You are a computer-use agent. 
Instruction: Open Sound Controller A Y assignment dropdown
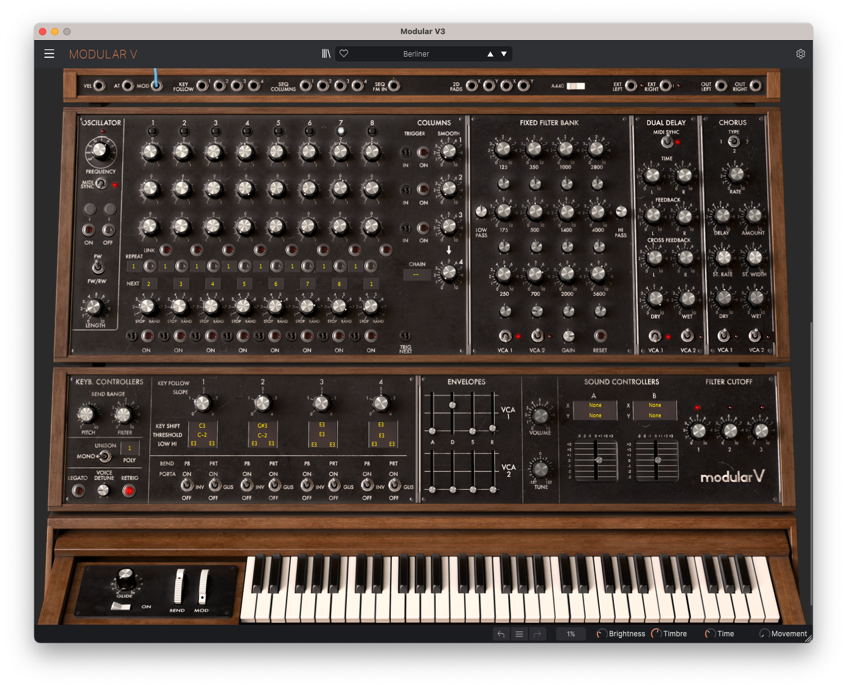tap(595, 415)
